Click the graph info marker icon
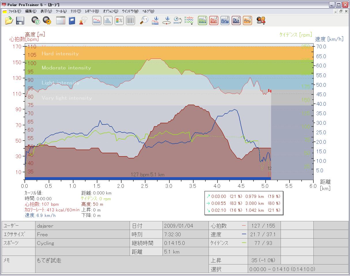 tap(156, 20)
